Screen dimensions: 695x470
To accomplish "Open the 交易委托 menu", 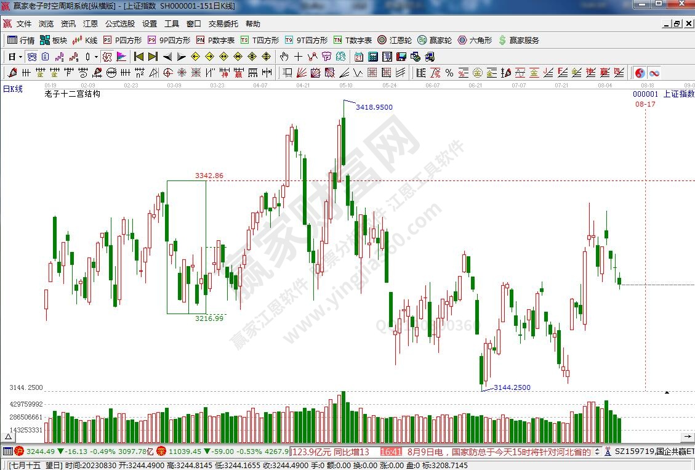I will point(223,24).
